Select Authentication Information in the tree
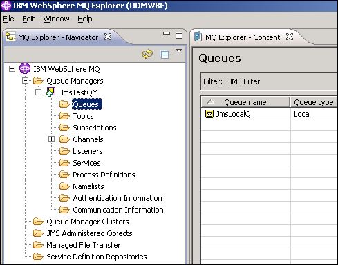This screenshot has width=338, height=265. pos(118,198)
